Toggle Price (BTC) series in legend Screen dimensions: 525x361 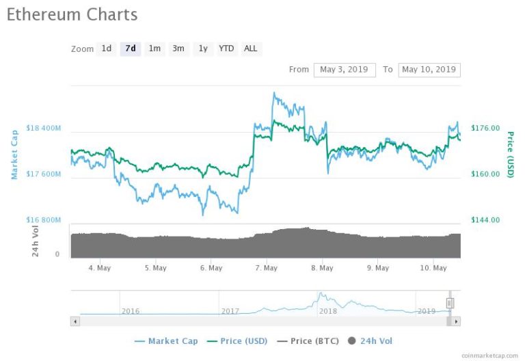[308, 341]
